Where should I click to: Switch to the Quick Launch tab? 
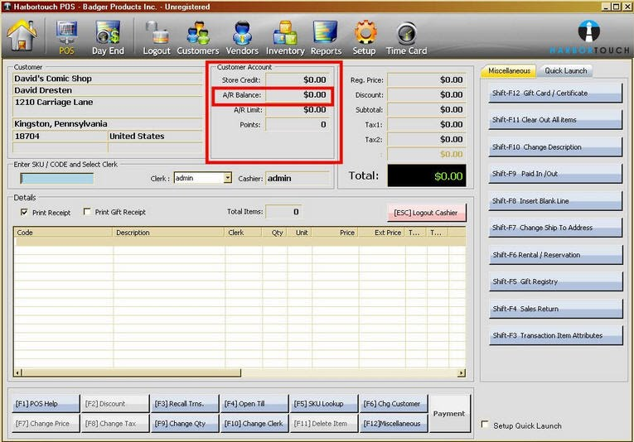tap(566, 71)
